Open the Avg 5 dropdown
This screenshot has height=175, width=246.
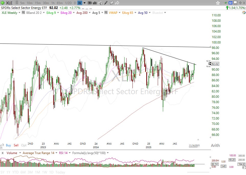[x=102, y=13]
